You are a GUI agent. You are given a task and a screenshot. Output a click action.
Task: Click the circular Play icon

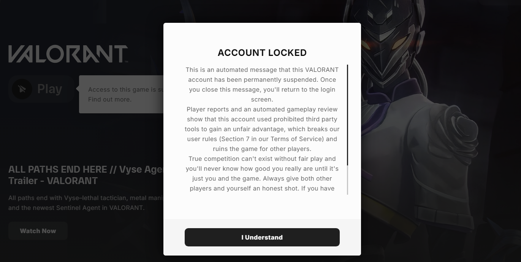pyautogui.click(x=22, y=89)
